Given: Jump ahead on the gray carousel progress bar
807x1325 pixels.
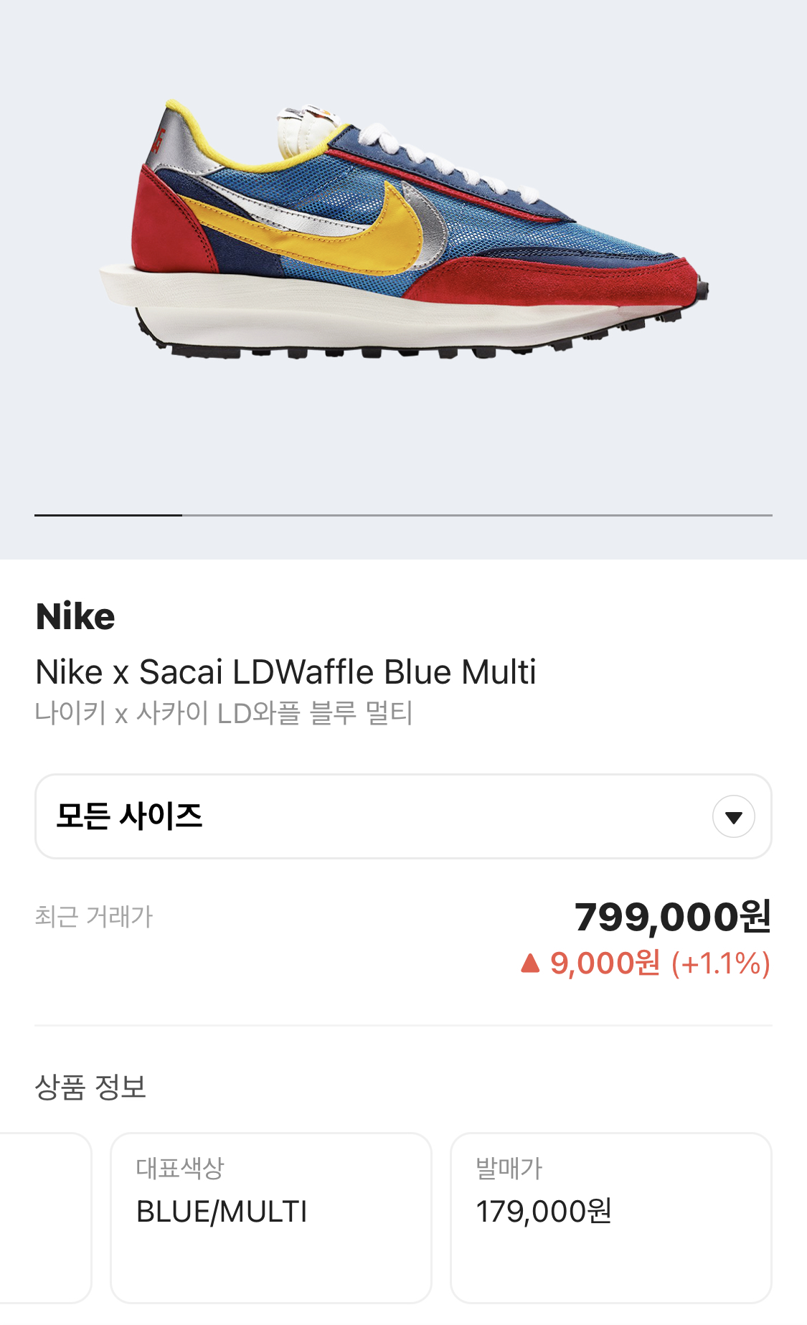Looking at the screenshot, I should [477, 515].
